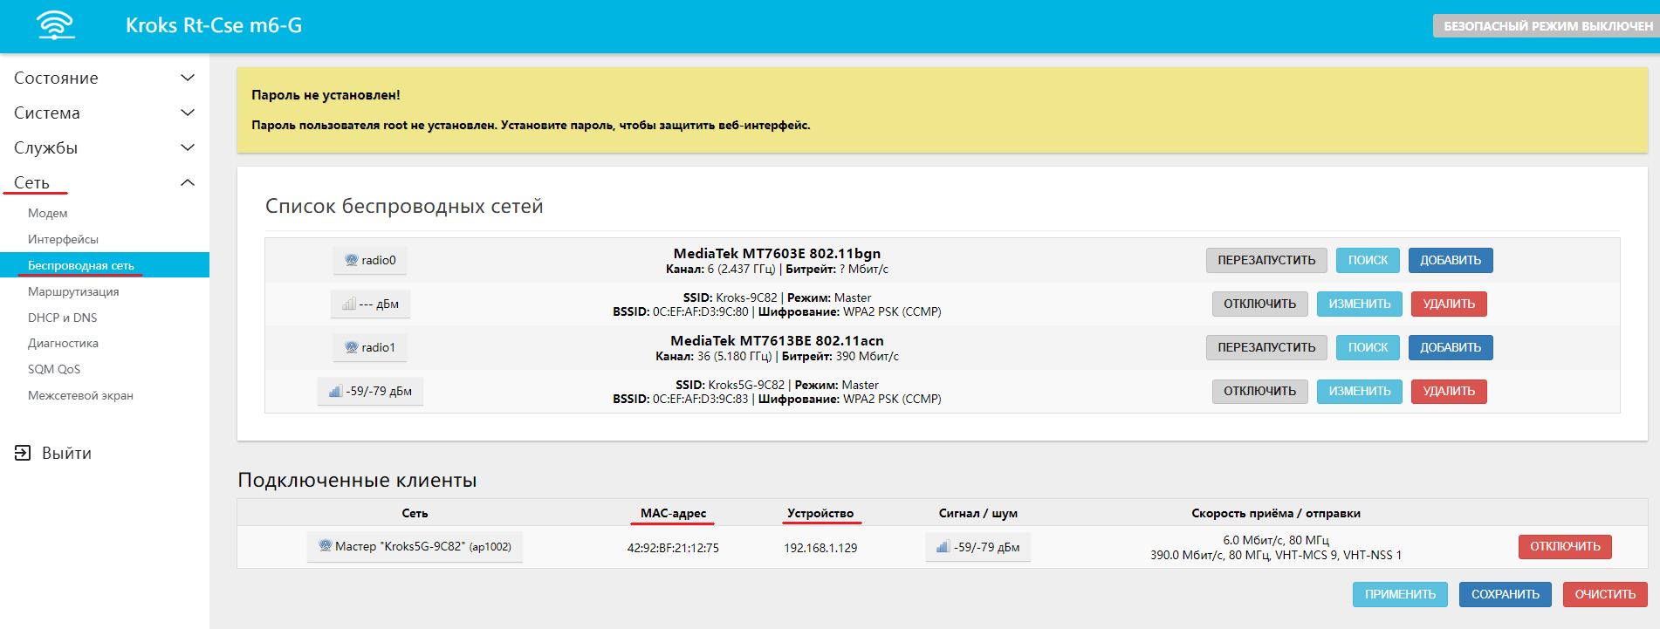Click the Сеть column header

point(415,513)
